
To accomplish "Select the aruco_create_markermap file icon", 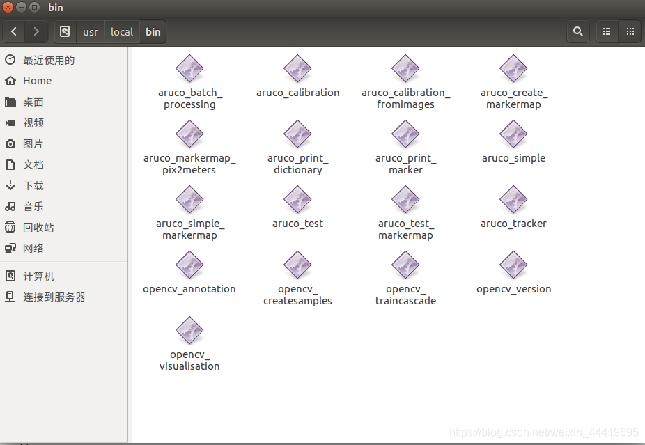I will click(513, 69).
